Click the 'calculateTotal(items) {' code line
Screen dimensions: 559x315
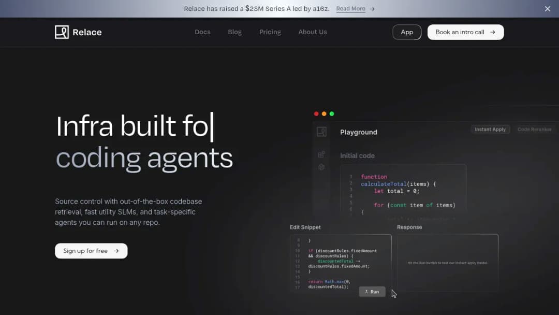tap(398, 184)
